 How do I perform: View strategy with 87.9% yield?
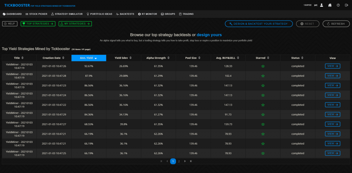coord(332,76)
